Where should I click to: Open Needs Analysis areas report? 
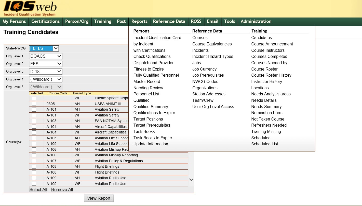271,94
